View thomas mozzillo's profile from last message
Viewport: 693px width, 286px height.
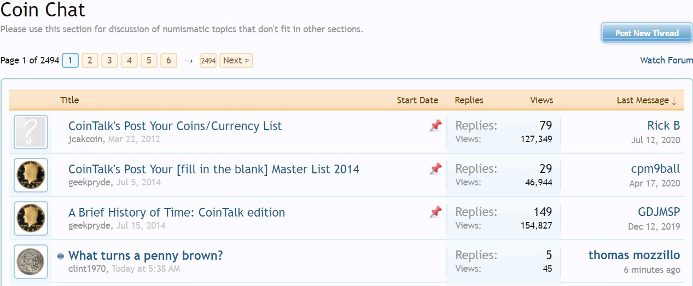tap(634, 255)
